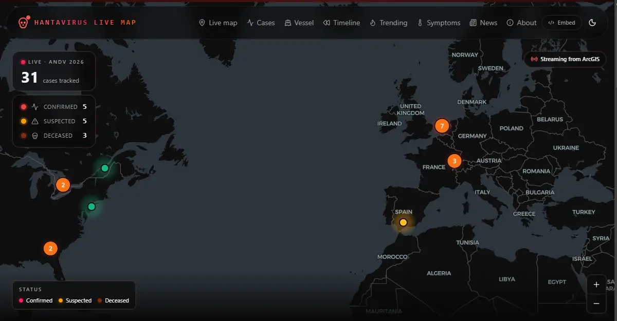This screenshot has height=321, width=617.
Task: Click the red streaming broadcast icon
Action: (534, 59)
